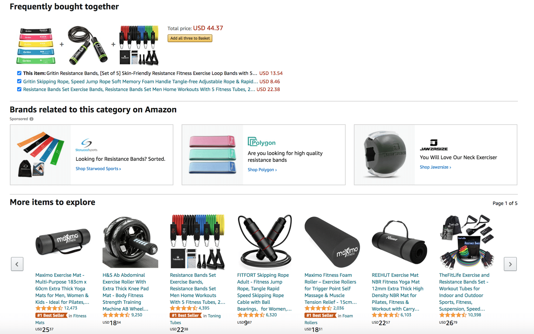Uncheck the Gritin Skipping Rope checkbox
The image size is (534, 334).
19,81
